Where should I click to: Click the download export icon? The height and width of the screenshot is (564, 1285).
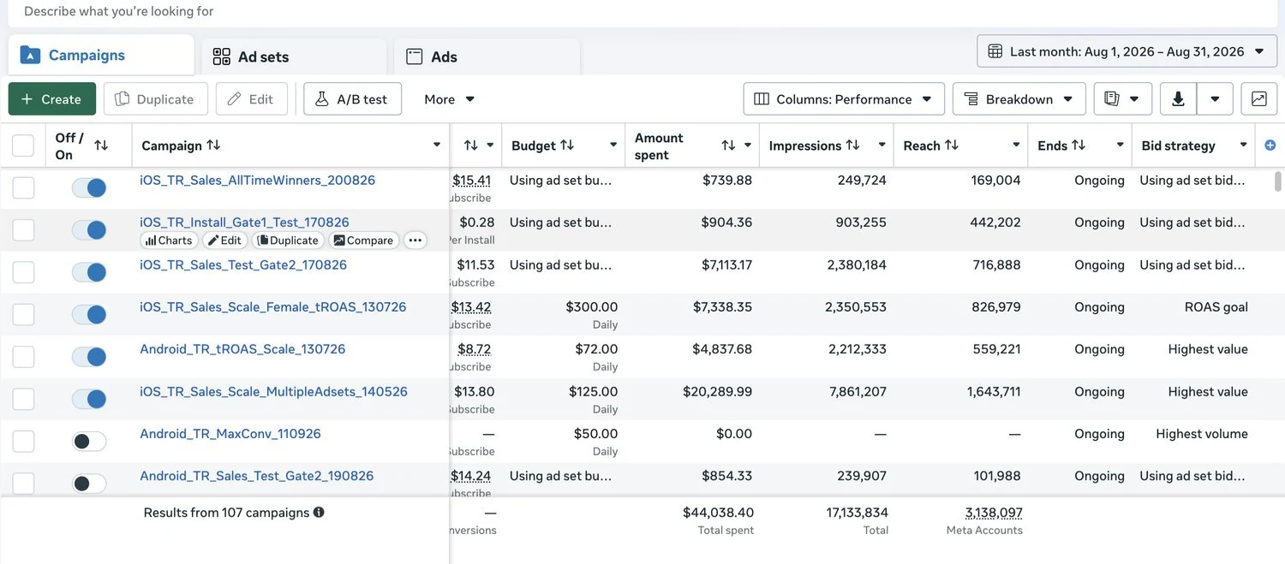(1178, 99)
